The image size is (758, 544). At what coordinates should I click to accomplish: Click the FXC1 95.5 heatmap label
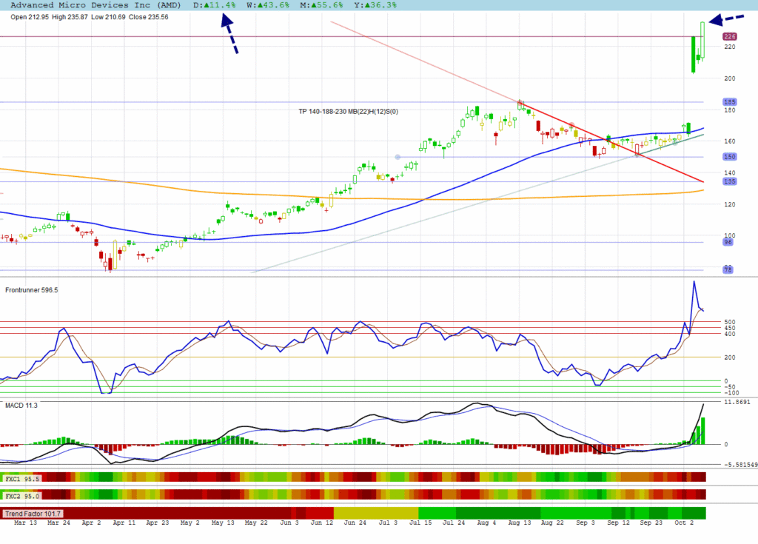22,479
